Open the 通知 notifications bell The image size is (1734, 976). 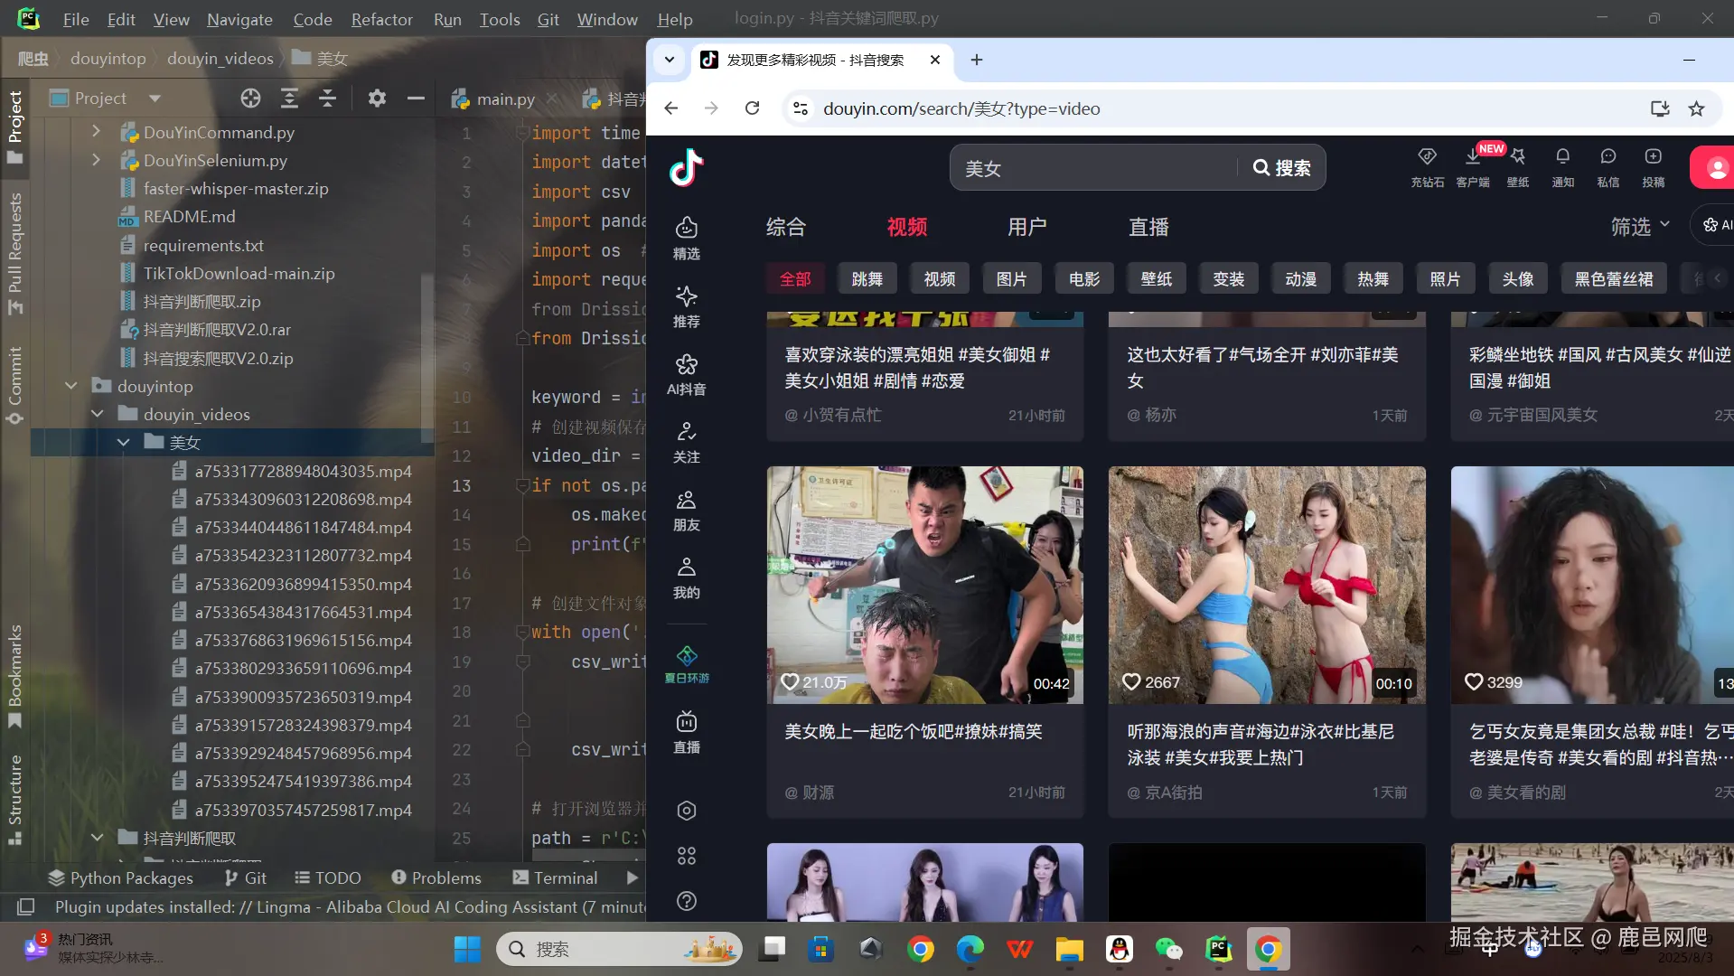coord(1563,168)
